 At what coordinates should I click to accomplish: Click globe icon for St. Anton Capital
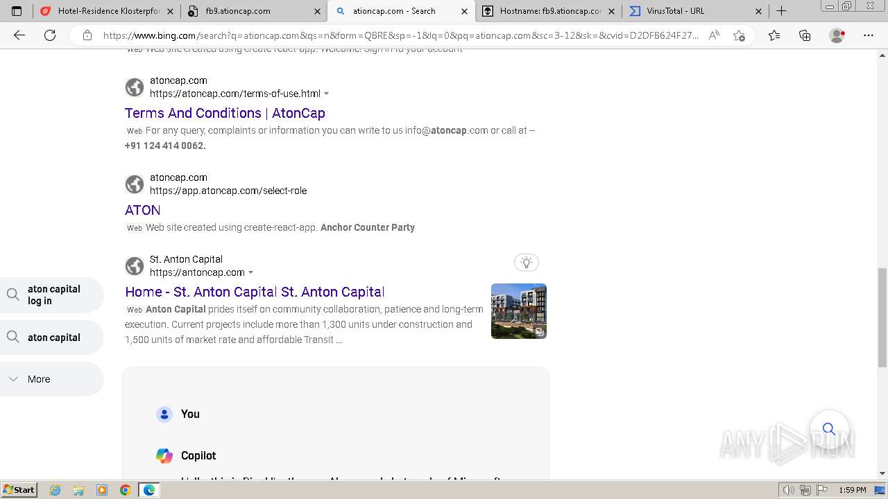pyautogui.click(x=135, y=266)
